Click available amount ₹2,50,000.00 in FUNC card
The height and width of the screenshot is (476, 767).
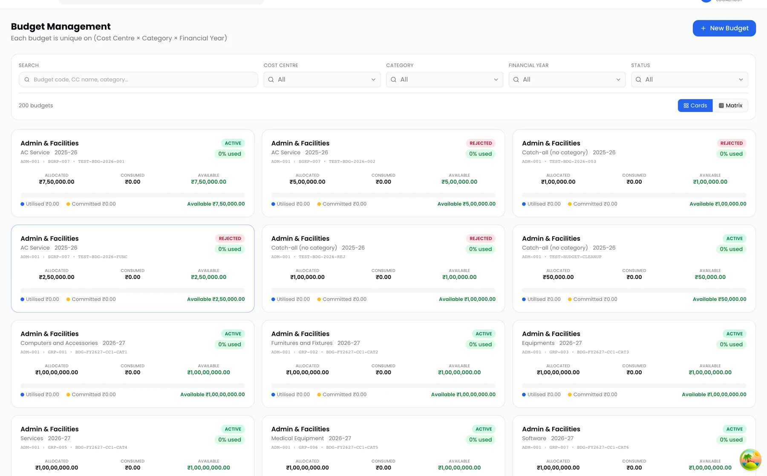pos(208,277)
